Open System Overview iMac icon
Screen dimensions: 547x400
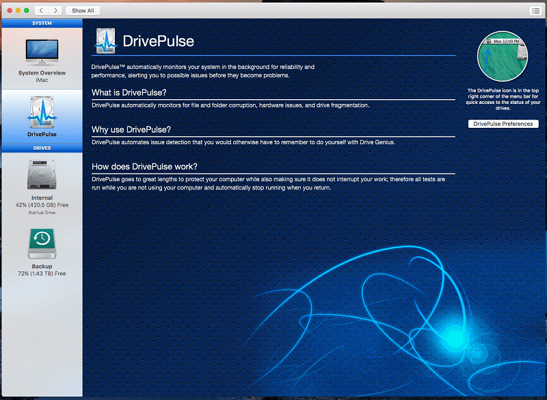click(42, 52)
